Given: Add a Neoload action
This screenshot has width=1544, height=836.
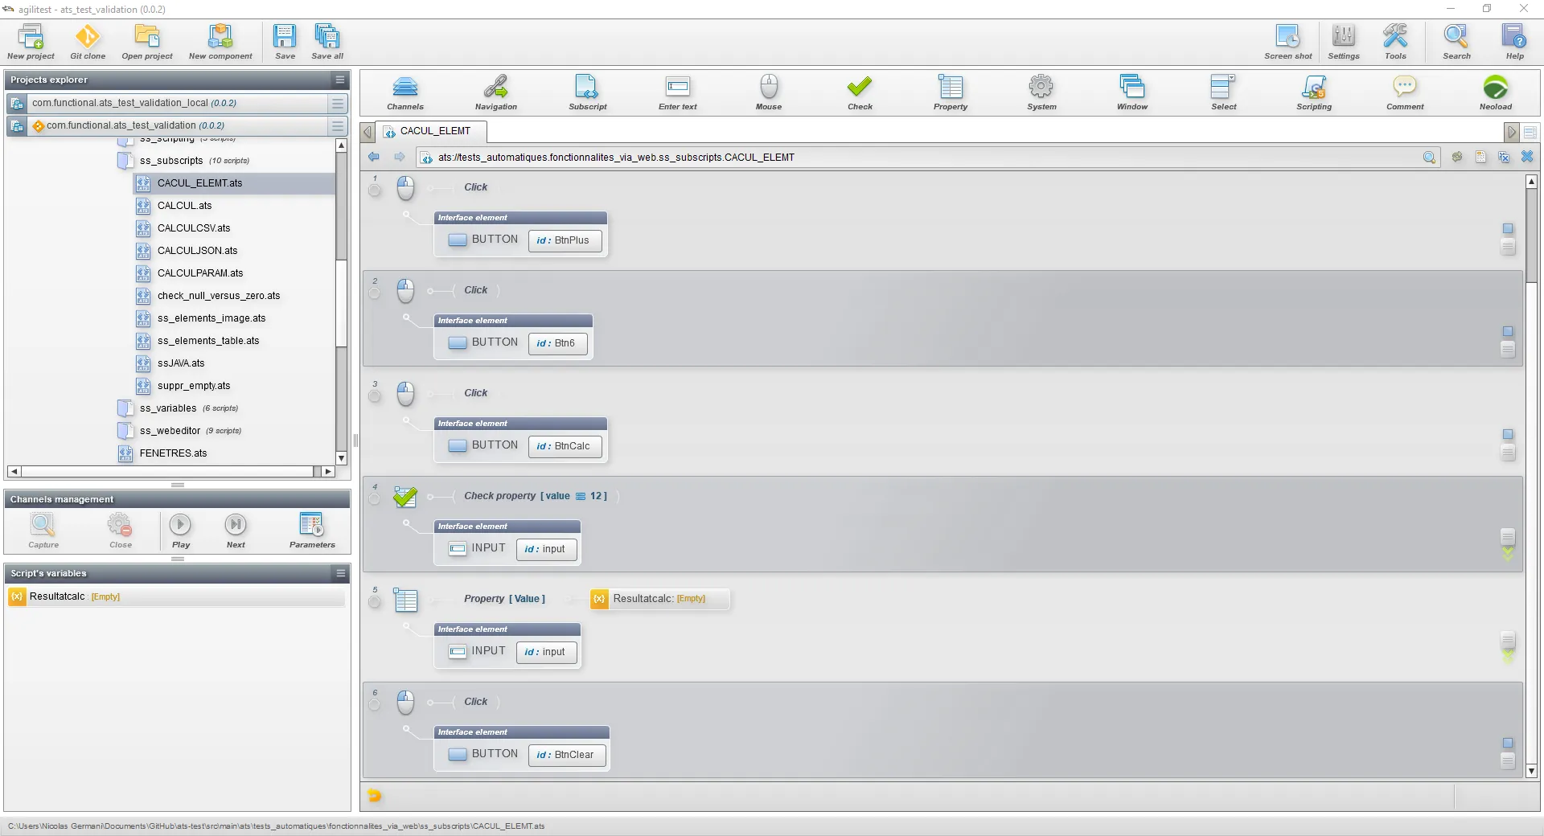Looking at the screenshot, I should 1496,92.
